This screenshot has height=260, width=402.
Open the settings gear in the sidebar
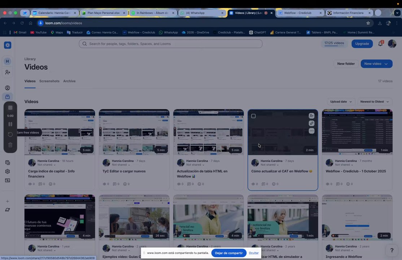8,172
